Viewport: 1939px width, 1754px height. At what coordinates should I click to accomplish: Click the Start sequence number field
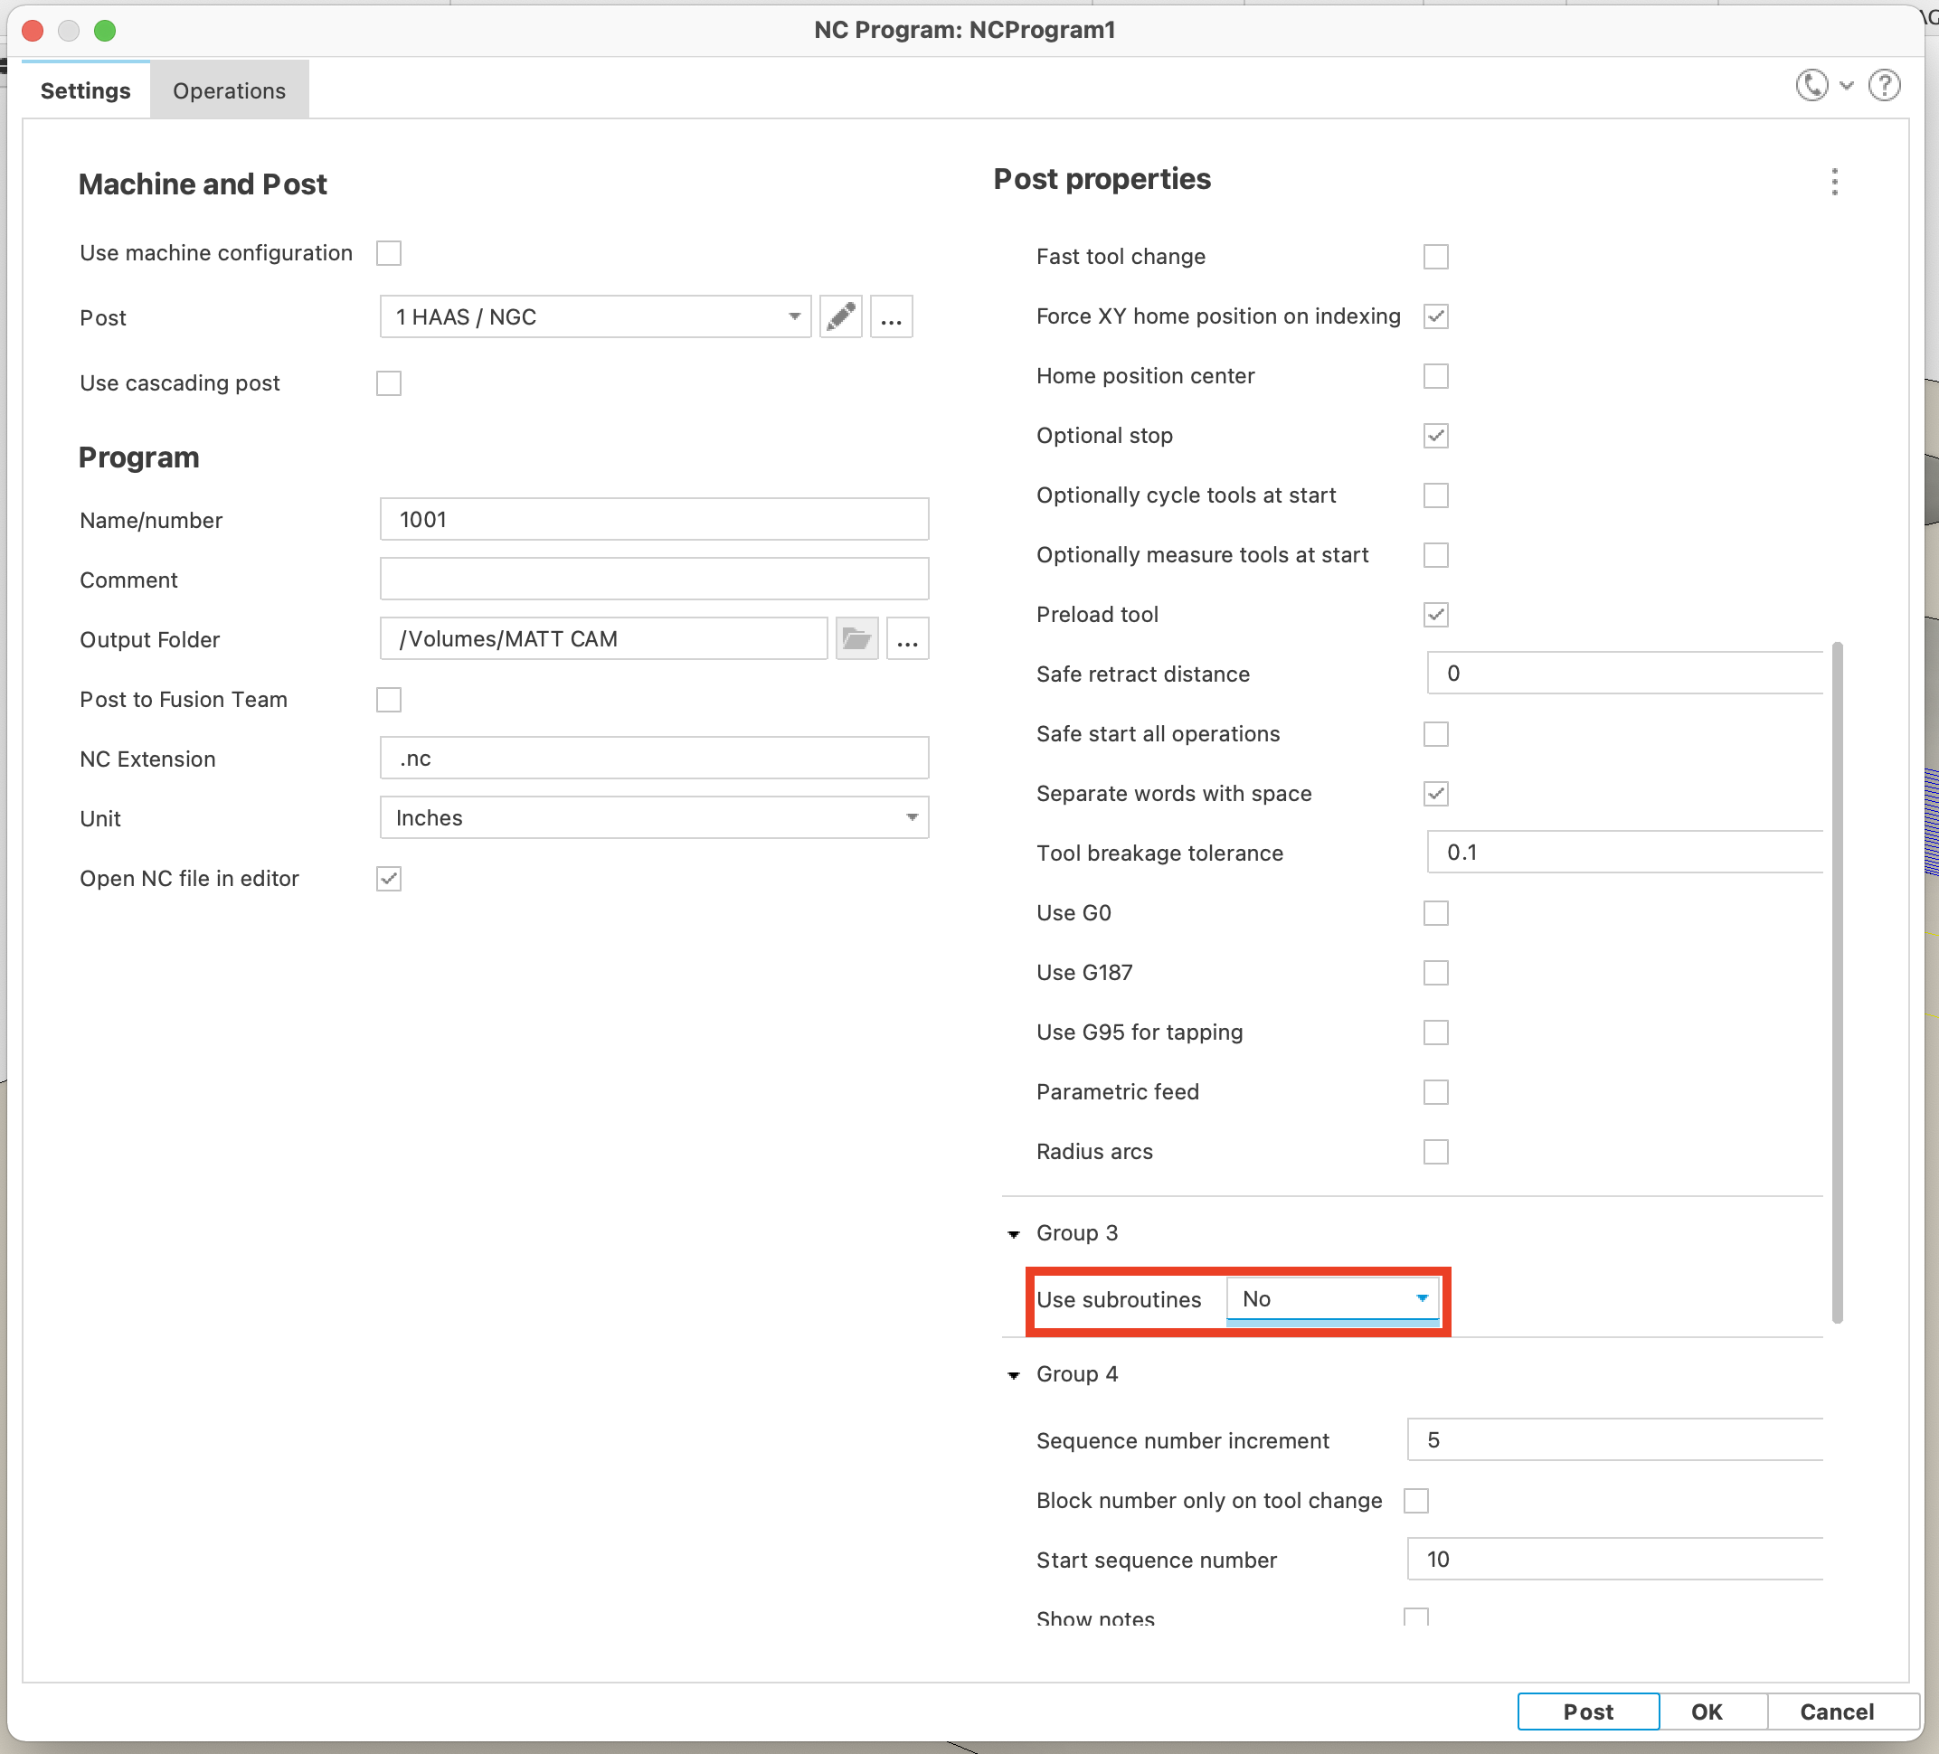1615,1559
